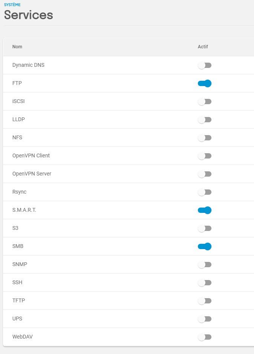Image resolution: width=254 pixels, height=354 pixels.
Task: Sort services by the Nom column
Action: [x=17, y=47]
